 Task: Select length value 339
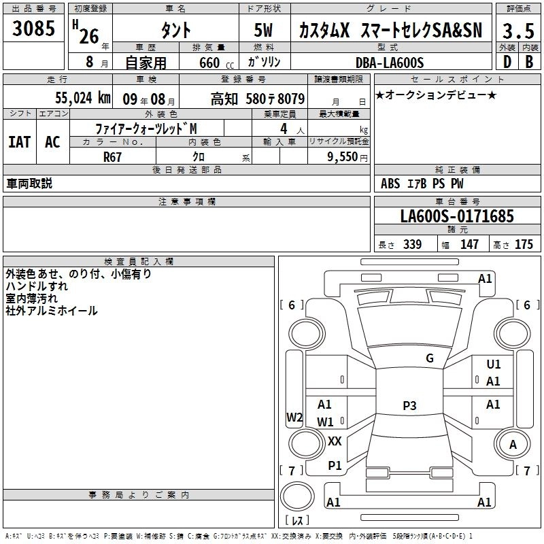pyautogui.click(x=412, y=245)
